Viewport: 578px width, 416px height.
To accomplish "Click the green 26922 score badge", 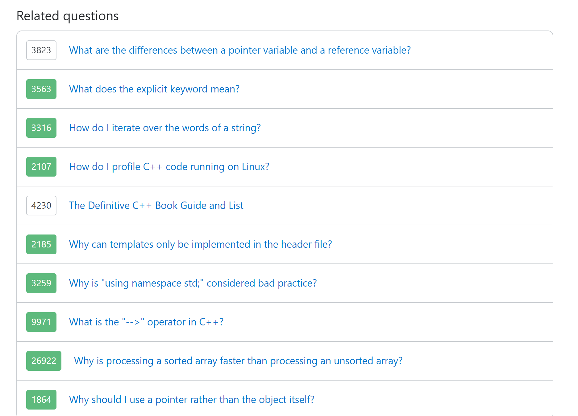I will point(44,361).
